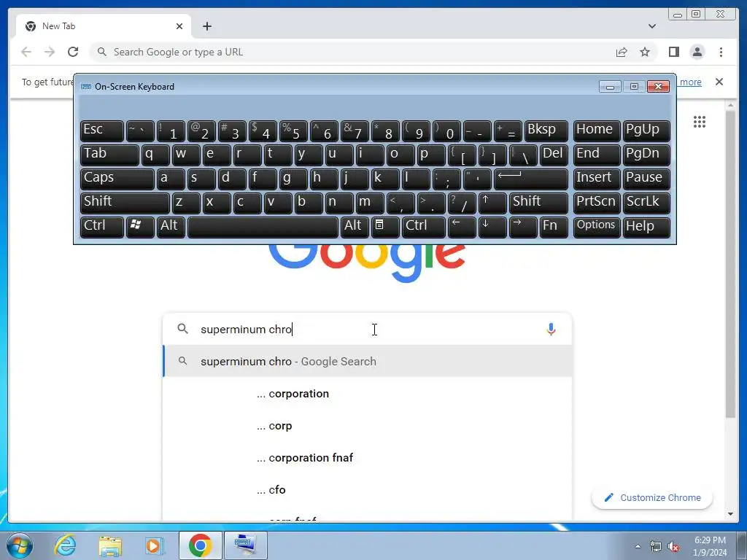Launch Internet Explorer from taskbar
This screenshot has height=560, width=747.
pos(65,545)
